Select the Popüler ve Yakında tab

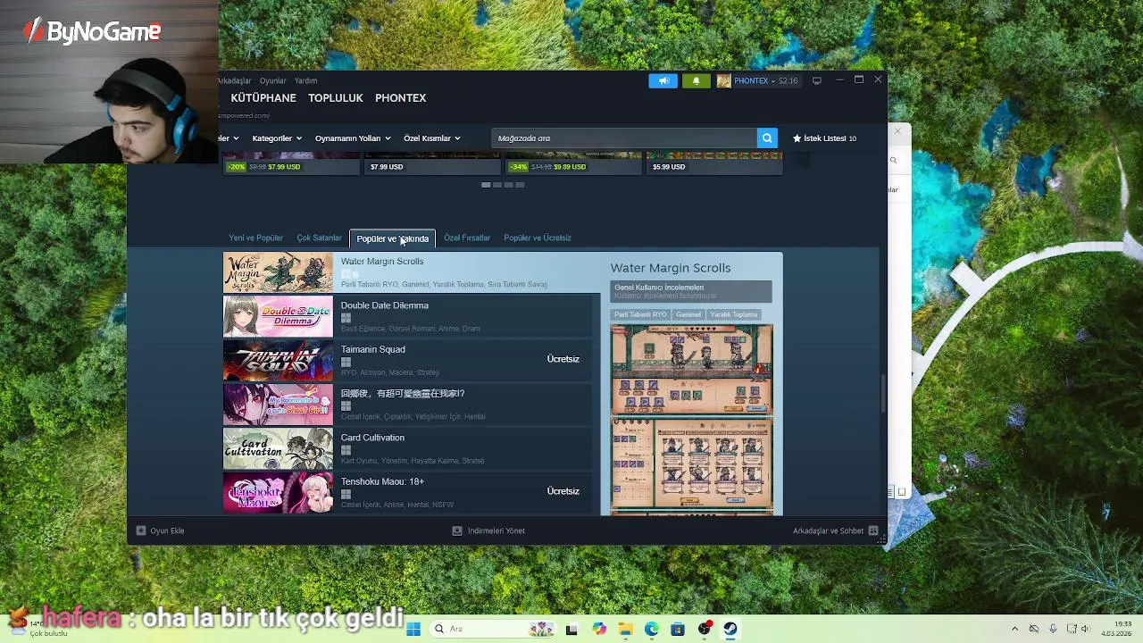392,238
